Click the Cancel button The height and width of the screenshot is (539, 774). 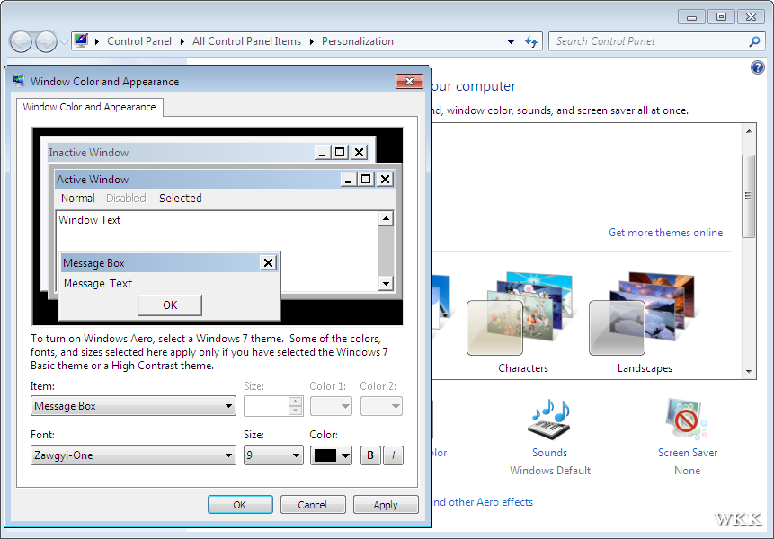tap(313, 505)
